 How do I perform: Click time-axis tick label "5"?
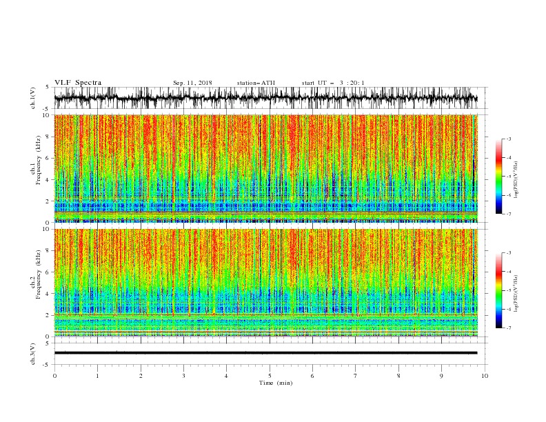(270, 376)
